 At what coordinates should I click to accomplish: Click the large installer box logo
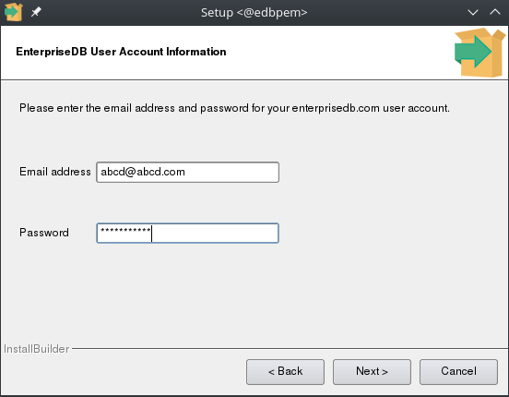[x=479, y=53]
